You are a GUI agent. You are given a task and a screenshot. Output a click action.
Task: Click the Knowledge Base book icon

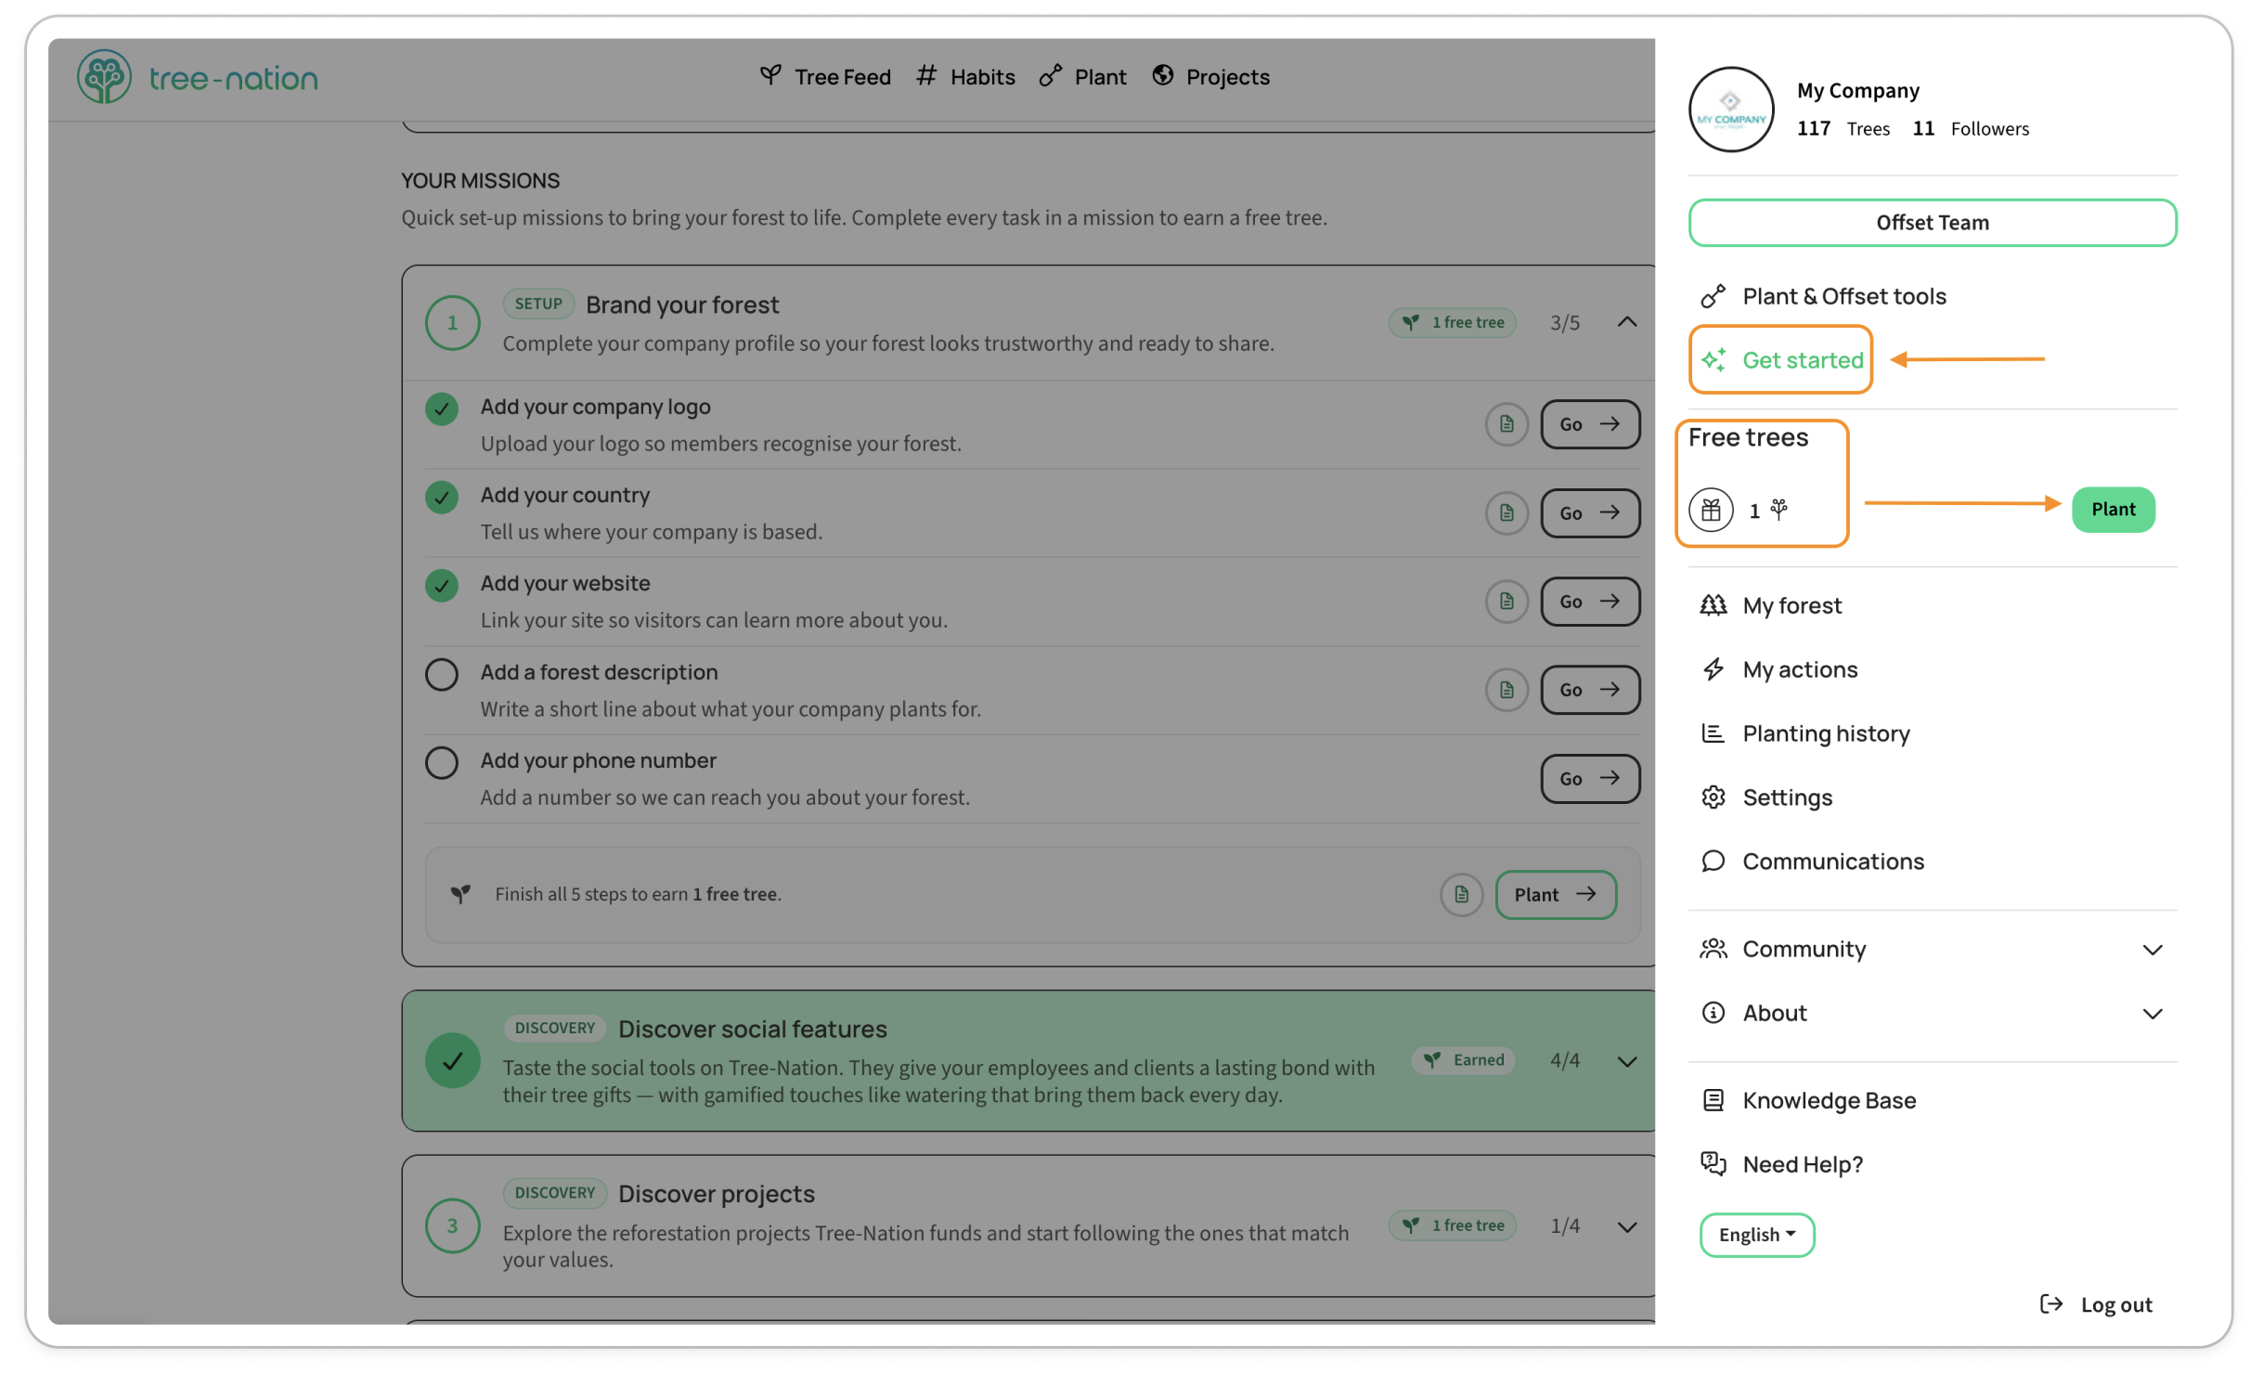tap(1713, 1100)
